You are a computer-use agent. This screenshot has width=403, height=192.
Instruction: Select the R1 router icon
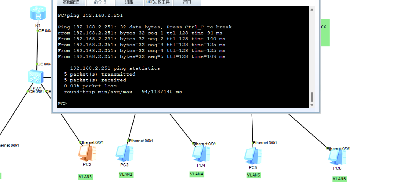tap(38, 12)
